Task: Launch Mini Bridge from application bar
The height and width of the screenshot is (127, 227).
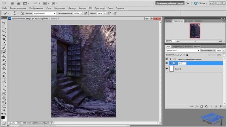Action: click(x=18, y=3)
